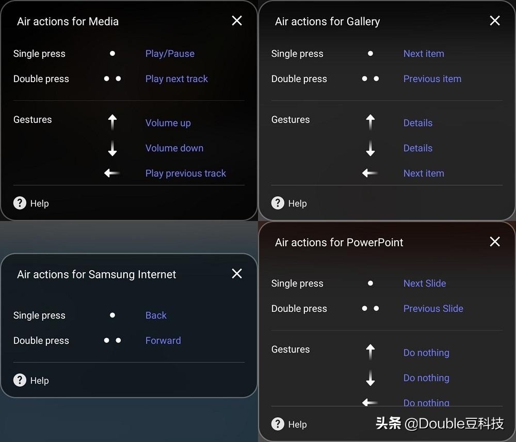The image size is (516, 442).
Task: Open Help in the Samsung Internet panel
Action: click(31, 381)
